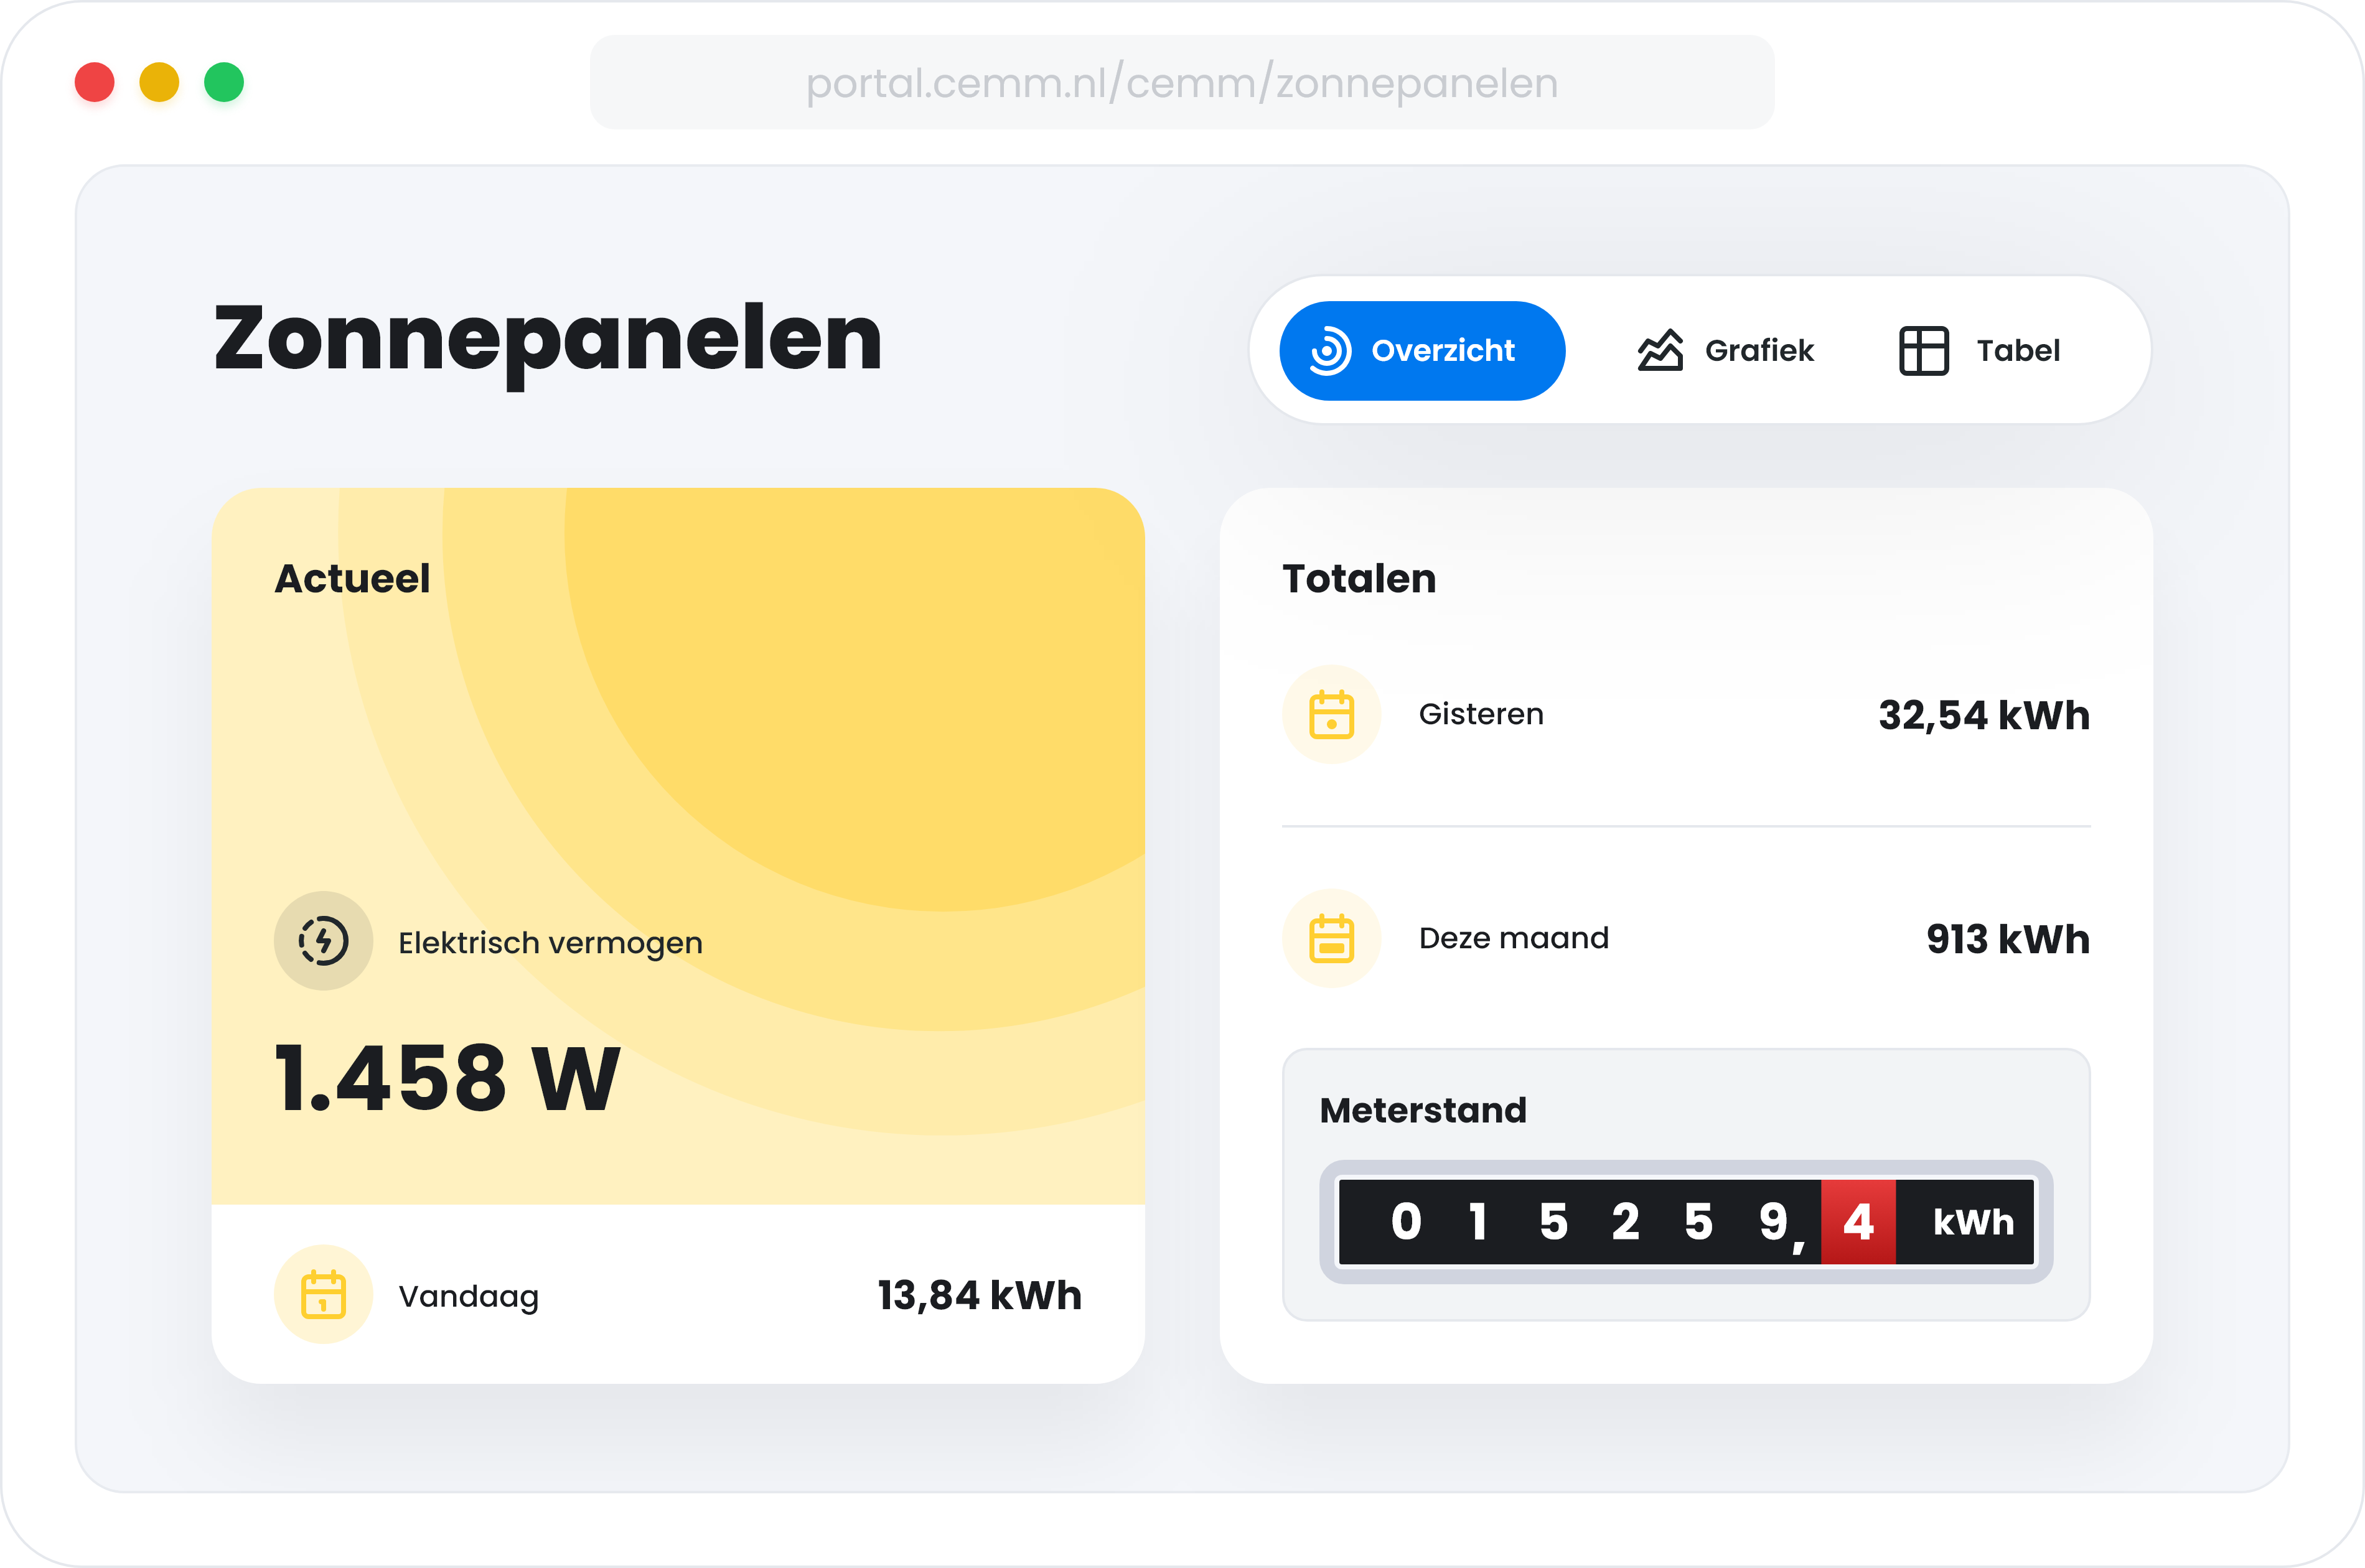Click the calendar icon next to Deze maand

click(1332, 938)
